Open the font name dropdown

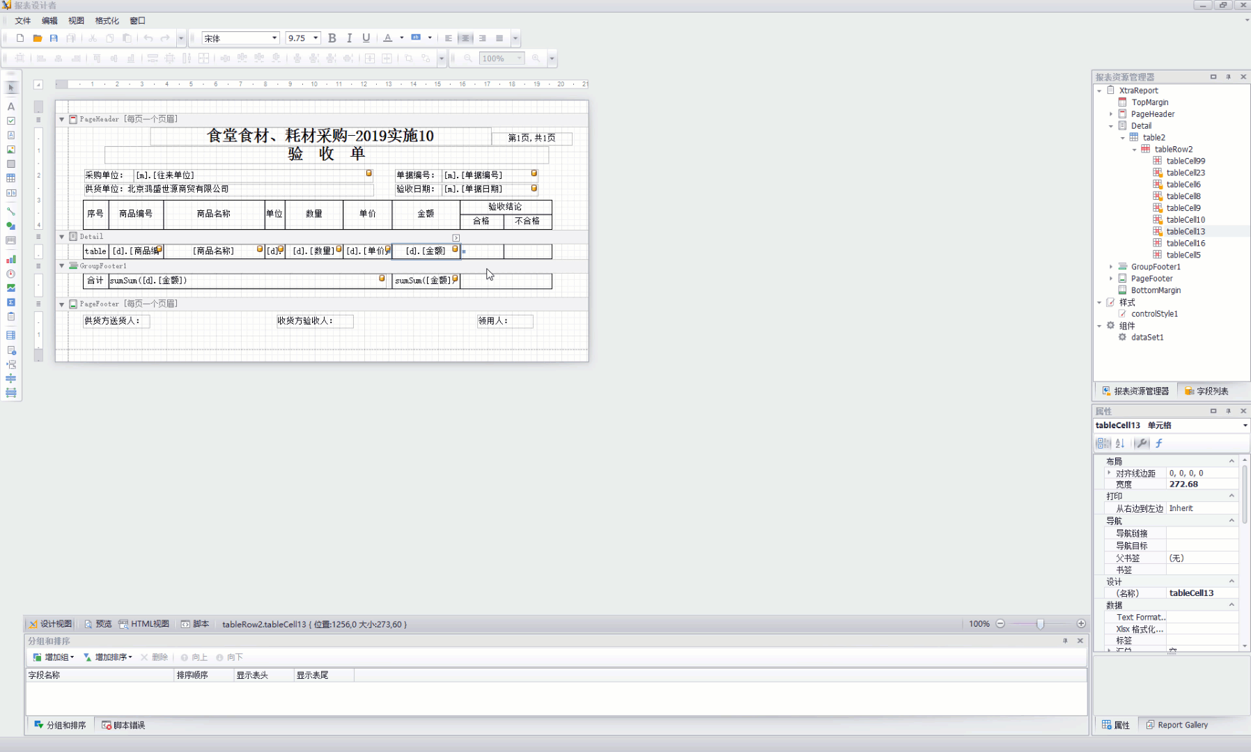coord(274,38)
